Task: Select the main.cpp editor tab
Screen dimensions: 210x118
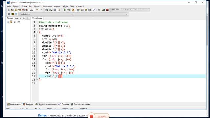Action: pos(37,18)
